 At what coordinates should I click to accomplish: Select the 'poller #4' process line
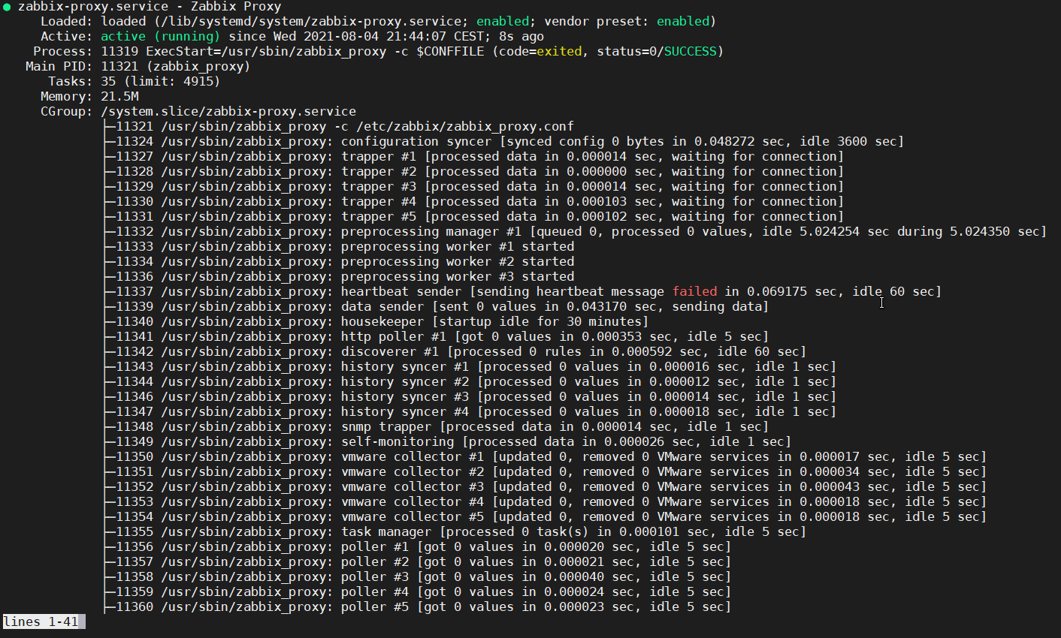[x=418, y=592]
